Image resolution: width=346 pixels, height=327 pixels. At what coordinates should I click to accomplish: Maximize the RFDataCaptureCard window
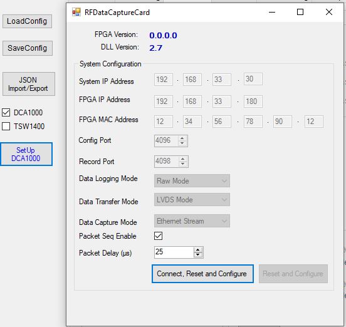tap(300, 12)
